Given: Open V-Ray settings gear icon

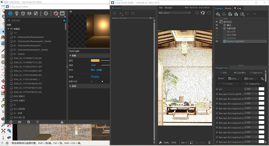Looking at the screenshot, I should click(46, 13).
